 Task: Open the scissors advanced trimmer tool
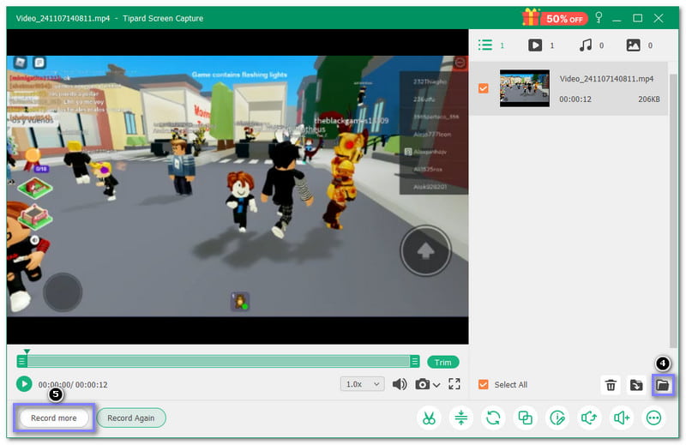[429, 418]
